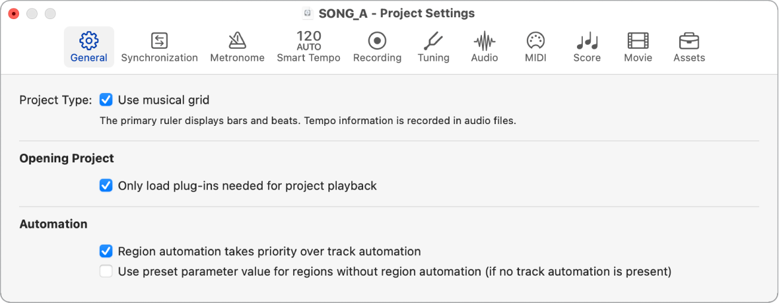The width and height of the screenshot is (780, 303).
Task: Click the Synchronization tab label
Action: click(x=159, y=58)
